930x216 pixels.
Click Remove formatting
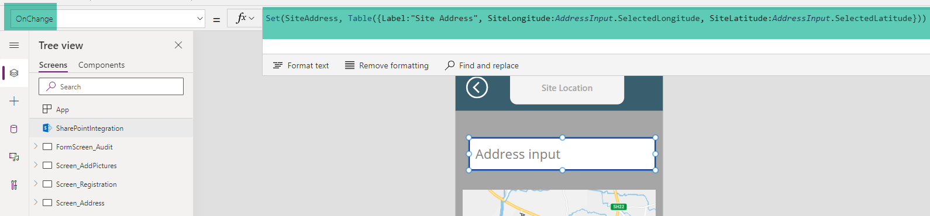click(387, 65)
